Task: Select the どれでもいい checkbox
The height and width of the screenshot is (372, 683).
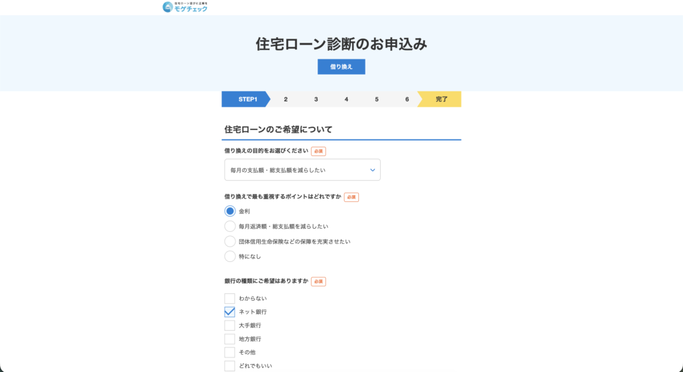Action: tap(230, 365)
